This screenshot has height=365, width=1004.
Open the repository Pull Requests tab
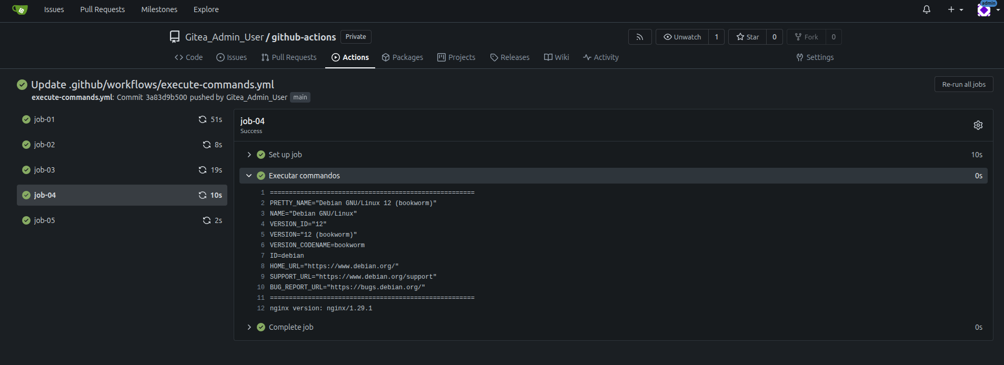coord(289,57)
